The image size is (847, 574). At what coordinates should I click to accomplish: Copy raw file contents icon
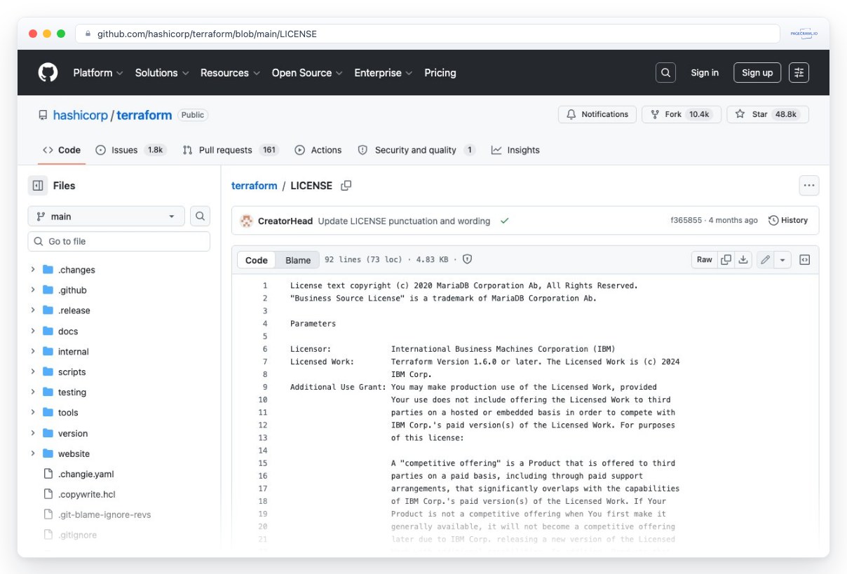(x=726, y=259)
